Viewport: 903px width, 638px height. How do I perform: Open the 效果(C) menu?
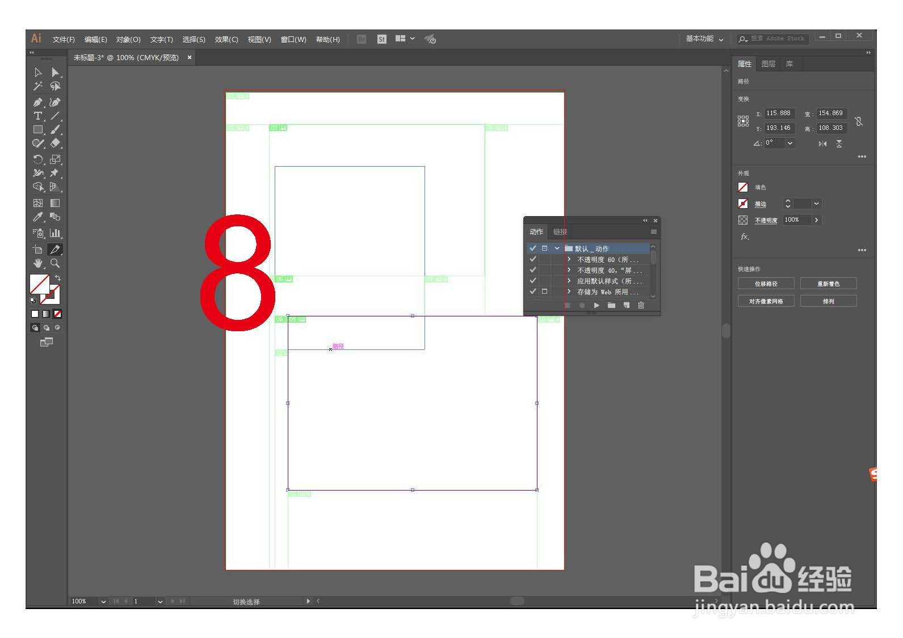(x=226, y=39)
